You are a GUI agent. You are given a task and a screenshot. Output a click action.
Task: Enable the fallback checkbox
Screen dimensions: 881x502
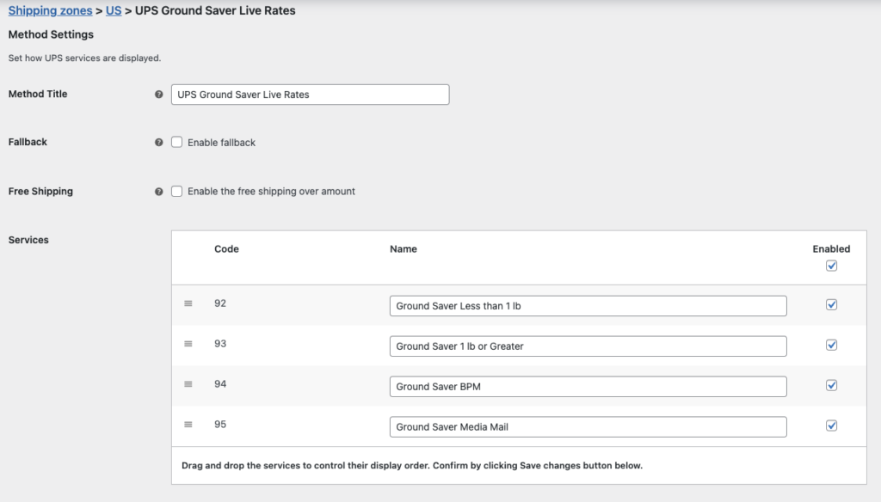[177, 142]
